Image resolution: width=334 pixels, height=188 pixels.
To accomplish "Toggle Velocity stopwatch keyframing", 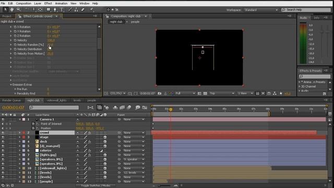I will coord(15,40).
